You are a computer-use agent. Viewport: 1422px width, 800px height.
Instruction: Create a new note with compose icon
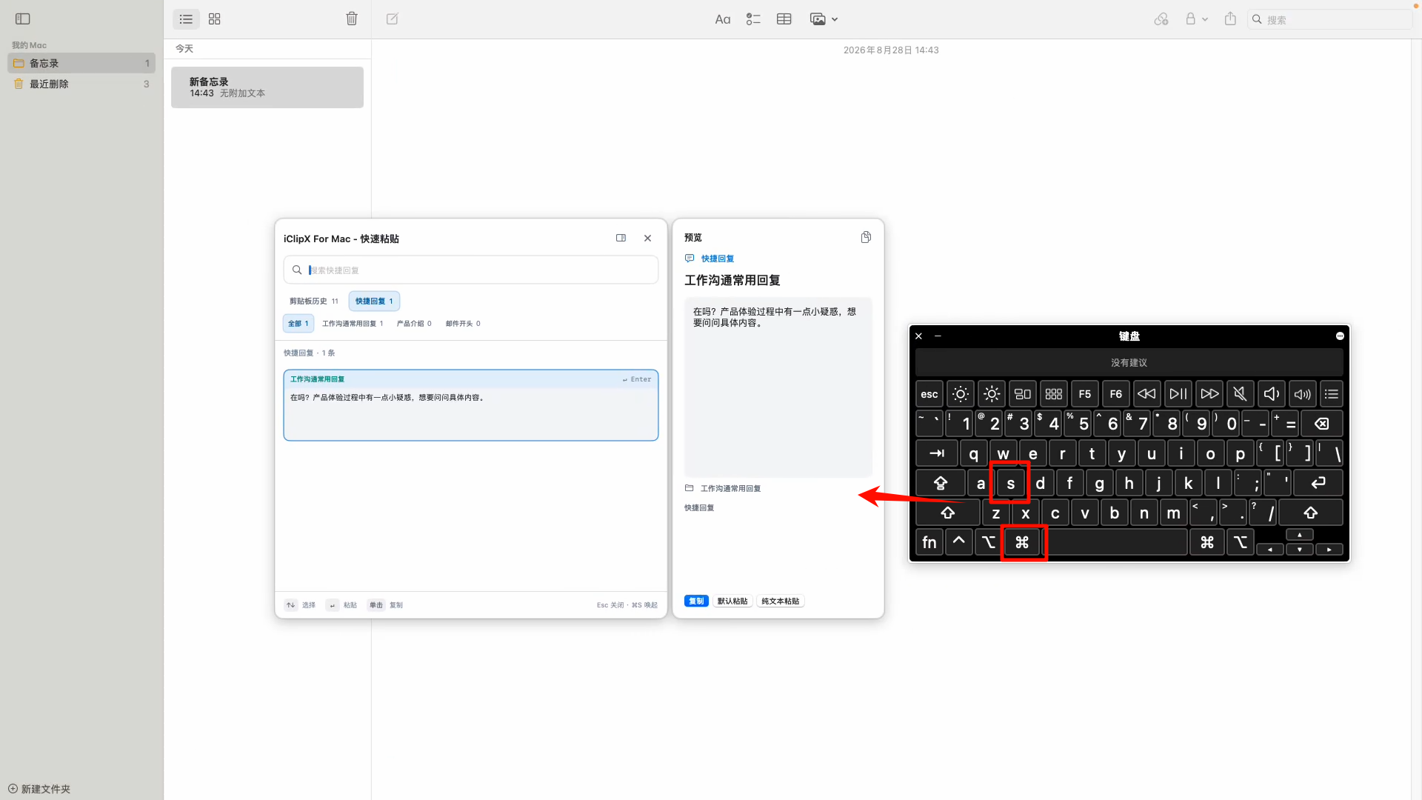coord(393,19)
